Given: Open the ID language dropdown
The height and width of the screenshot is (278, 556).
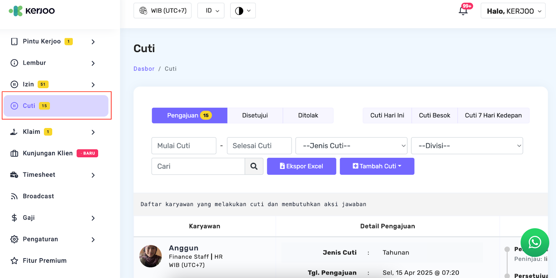Looking at the screenshot, I should pos(211,11).
